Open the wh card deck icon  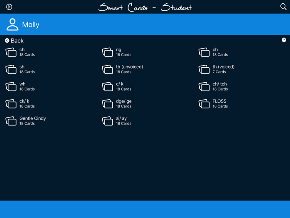11,86
